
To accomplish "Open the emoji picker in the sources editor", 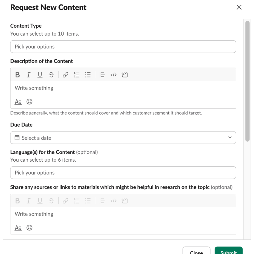I will tap(29, 228).
